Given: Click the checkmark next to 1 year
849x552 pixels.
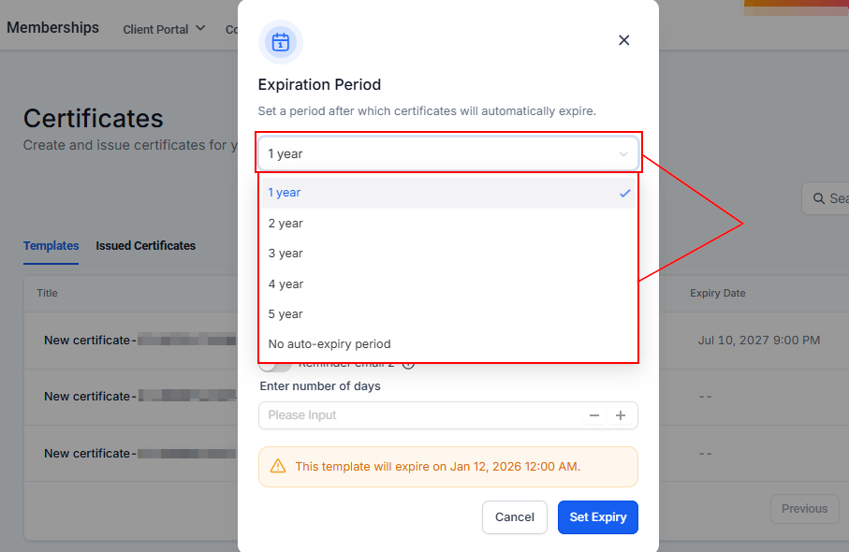Looking at the screenshot, I should [624, 193].
